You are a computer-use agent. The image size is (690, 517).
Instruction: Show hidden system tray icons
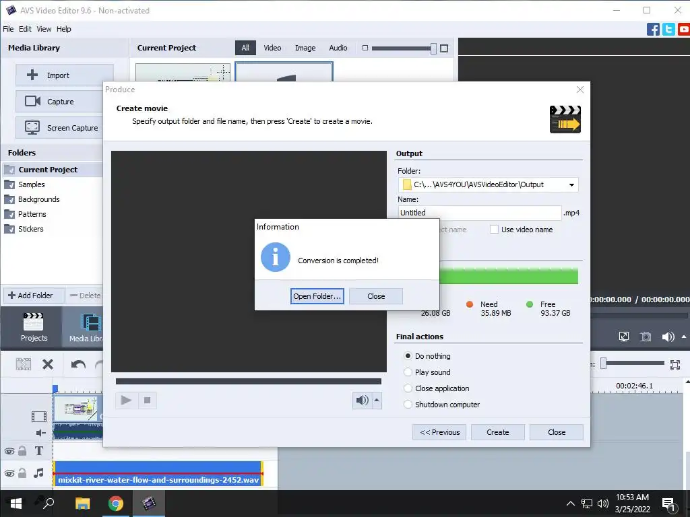point(570,504)
